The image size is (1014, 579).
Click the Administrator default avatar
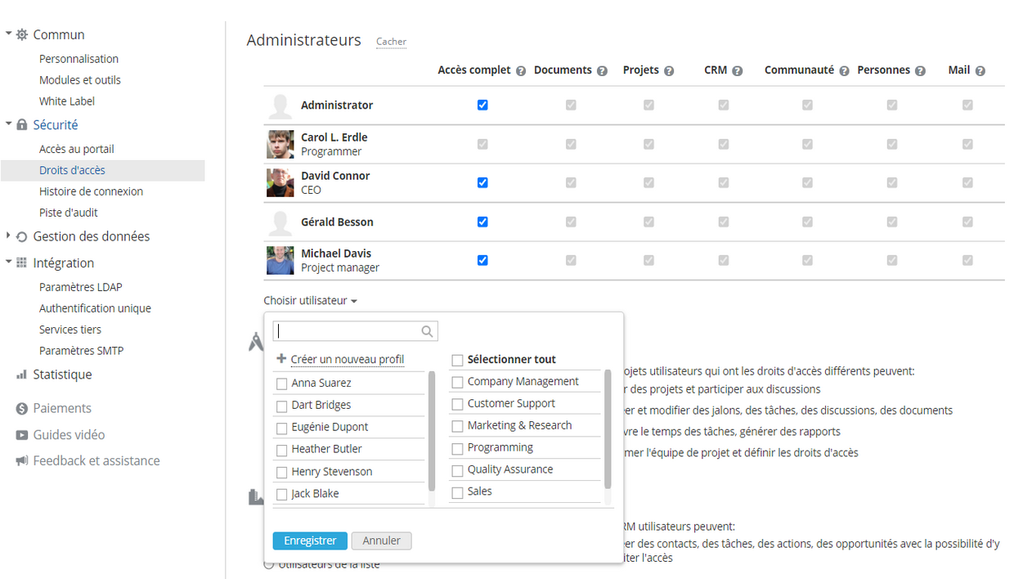click(280, 105)
